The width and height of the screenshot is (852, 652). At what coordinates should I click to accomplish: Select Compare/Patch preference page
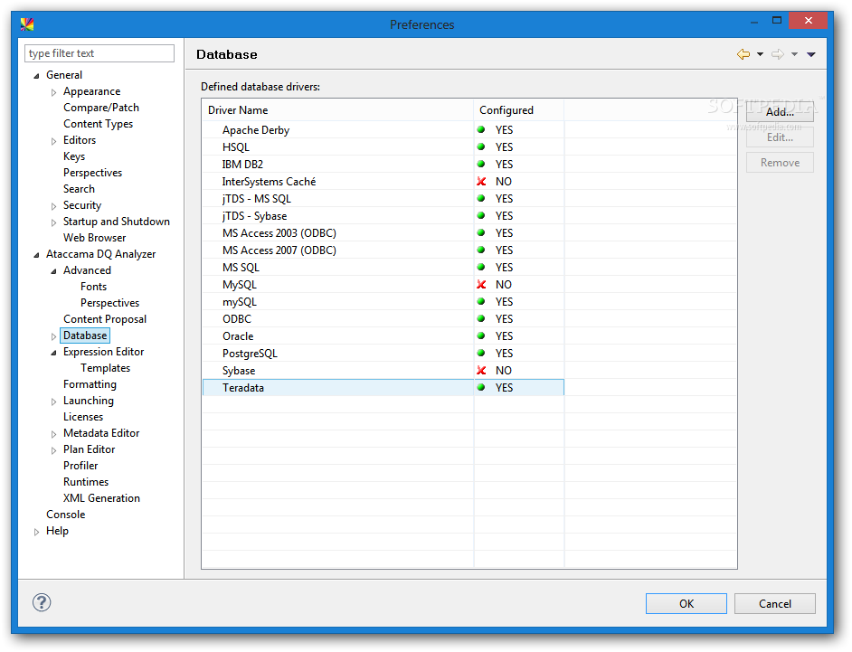click(101, 108)
